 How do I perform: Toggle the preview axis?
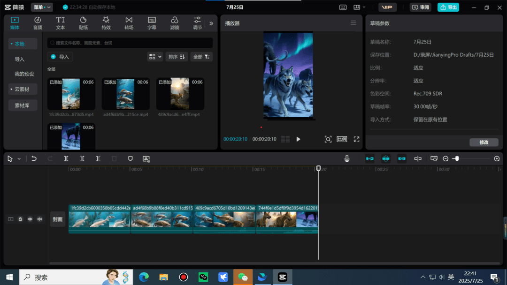point(418,158)
